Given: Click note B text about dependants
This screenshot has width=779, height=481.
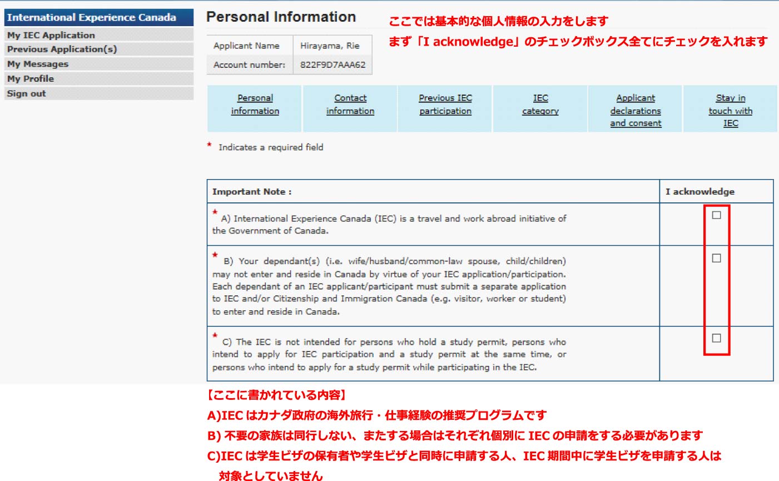Looking at the screenshot, I should click(389, 286).
